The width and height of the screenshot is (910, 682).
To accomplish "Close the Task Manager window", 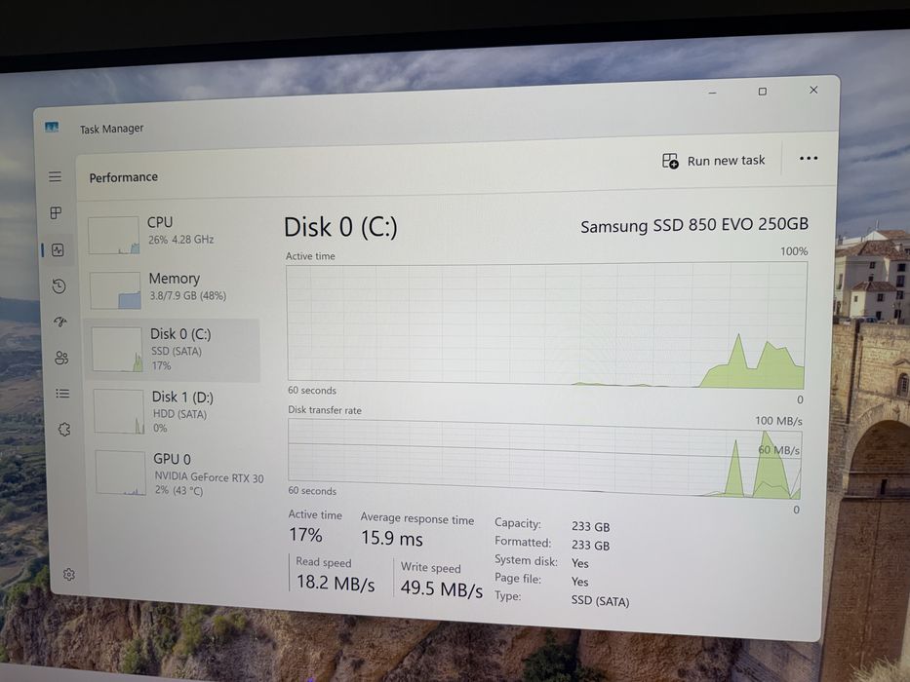I will pos(813,90).
